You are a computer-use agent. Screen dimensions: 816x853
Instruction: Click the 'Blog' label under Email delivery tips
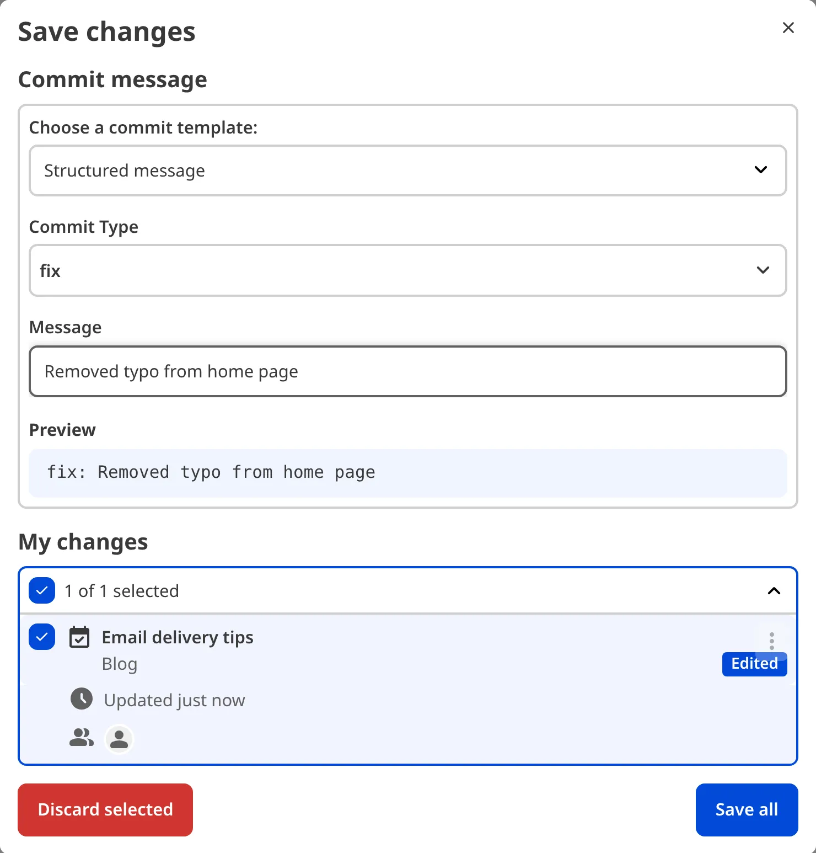coord(120,664)
